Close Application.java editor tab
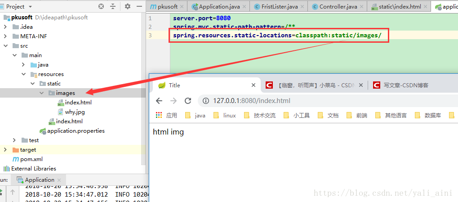Image resolution: width=458 pixels, height=202 pixels. [x=244, y=7]
